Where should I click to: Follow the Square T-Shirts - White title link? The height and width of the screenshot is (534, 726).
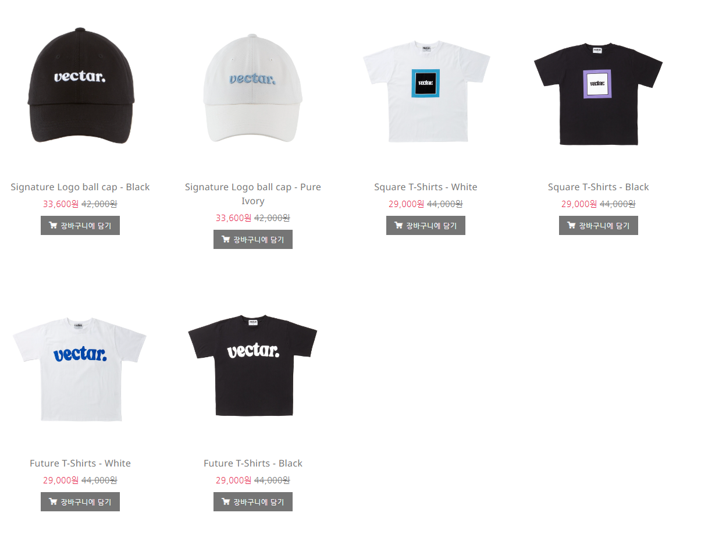(x=426, y=187)
